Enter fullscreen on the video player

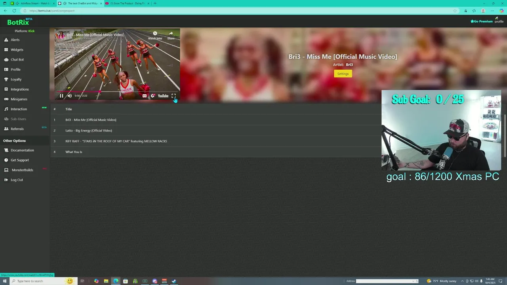point(173,96)
